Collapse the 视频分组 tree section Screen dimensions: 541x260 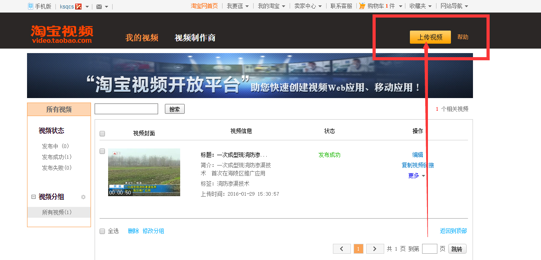[33, 197]
